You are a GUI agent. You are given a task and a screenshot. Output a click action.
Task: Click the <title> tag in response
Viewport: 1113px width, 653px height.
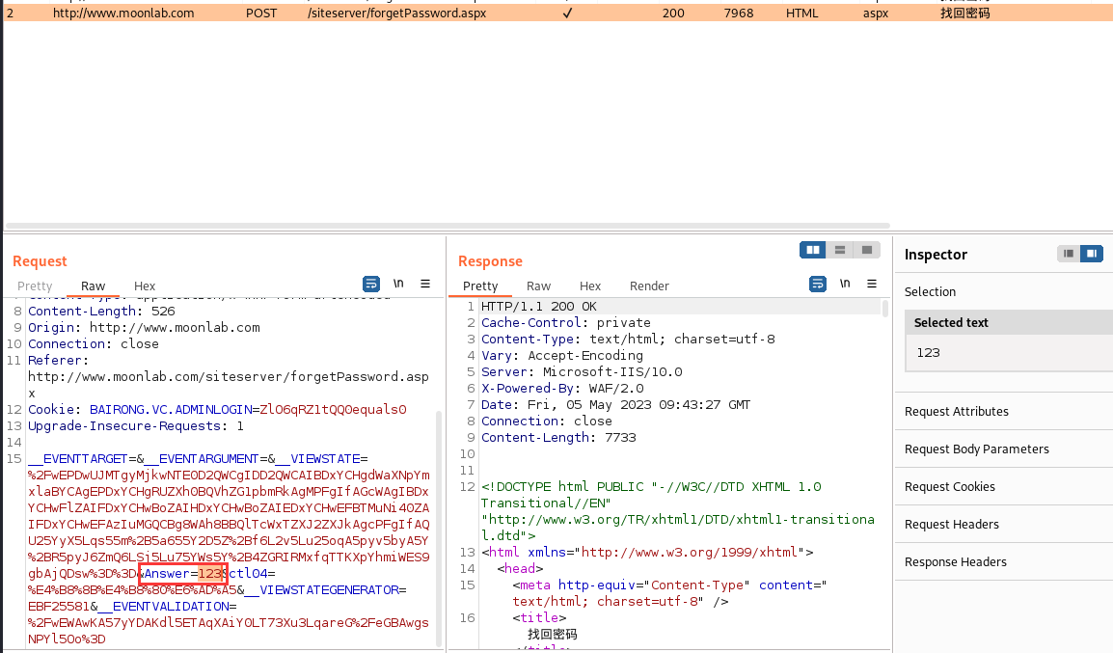tap(539, 616)
